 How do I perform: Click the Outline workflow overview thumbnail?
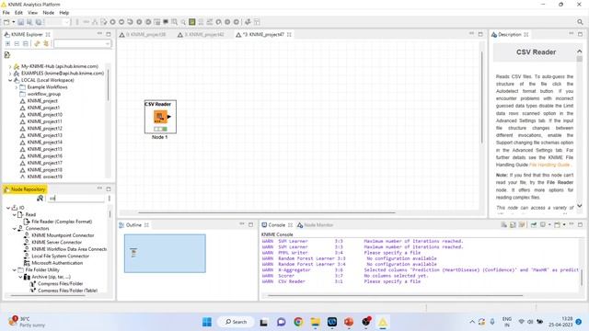coord(165,254)
